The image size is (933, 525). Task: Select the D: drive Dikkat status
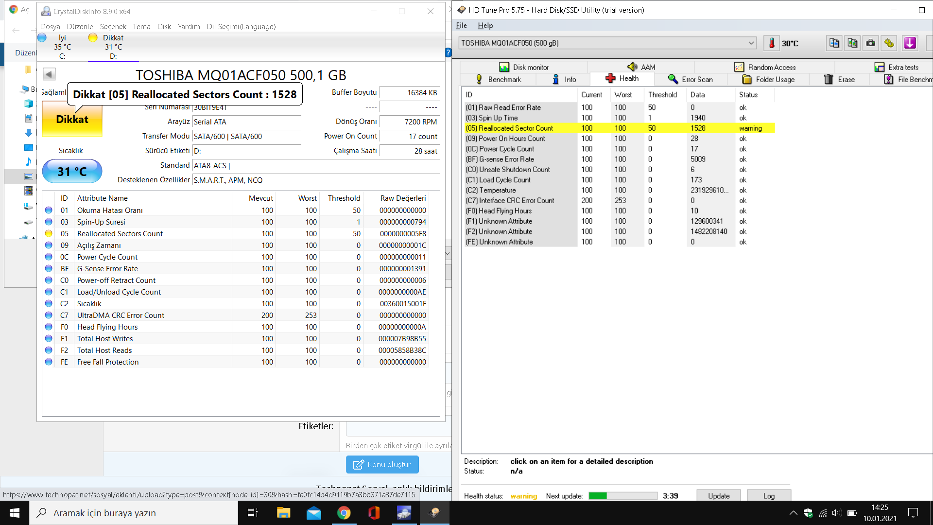(113, 47)
